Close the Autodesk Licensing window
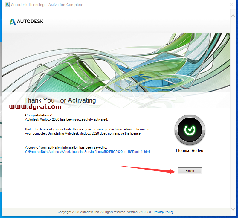238x218 pixels. [231, 4]
